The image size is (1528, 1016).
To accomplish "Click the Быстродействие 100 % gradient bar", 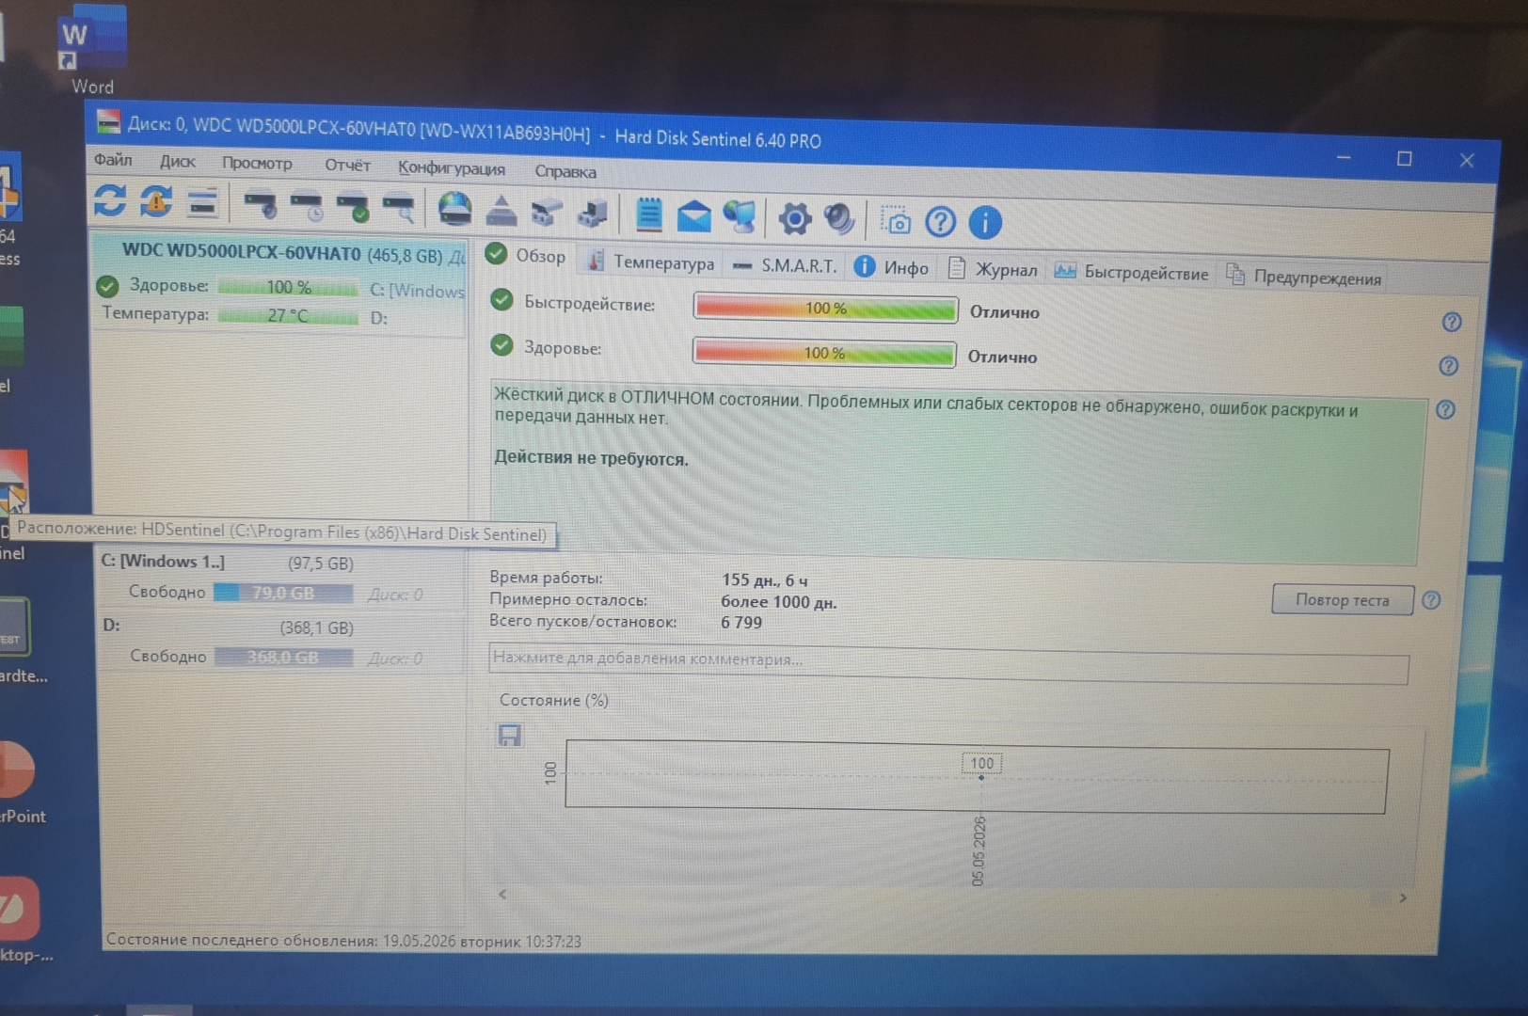I will tap(825, 309).
